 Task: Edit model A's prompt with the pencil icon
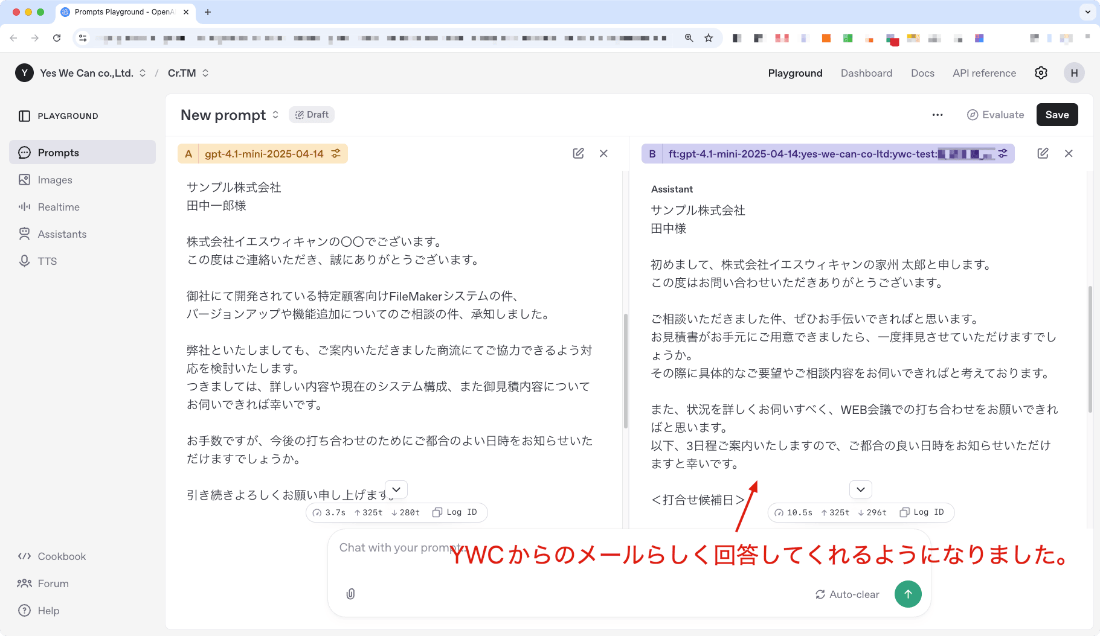[578, 153]
